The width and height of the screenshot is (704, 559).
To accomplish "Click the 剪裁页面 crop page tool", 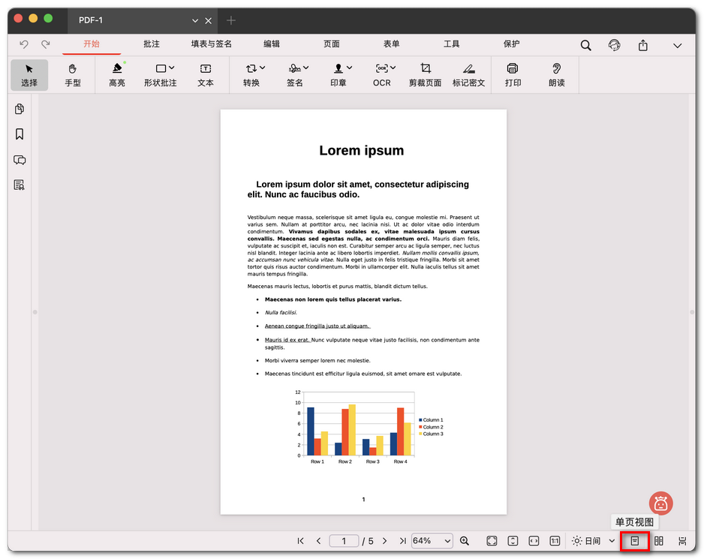I will click(425, 75).
